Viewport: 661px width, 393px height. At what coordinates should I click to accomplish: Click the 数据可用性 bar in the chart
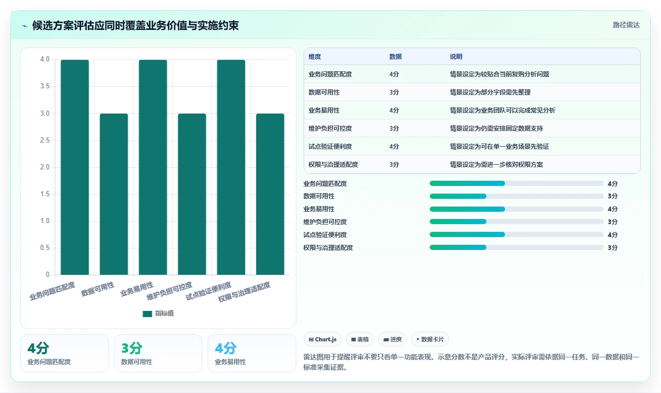coord(114,194)
